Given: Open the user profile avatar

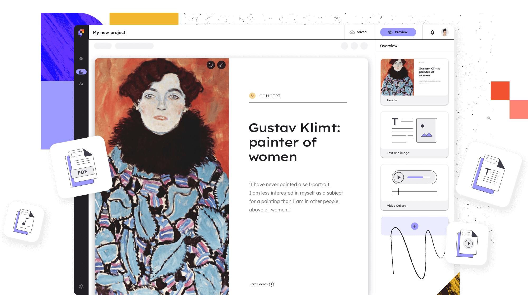Looking at the screenshot, I should tap(445, 32).
